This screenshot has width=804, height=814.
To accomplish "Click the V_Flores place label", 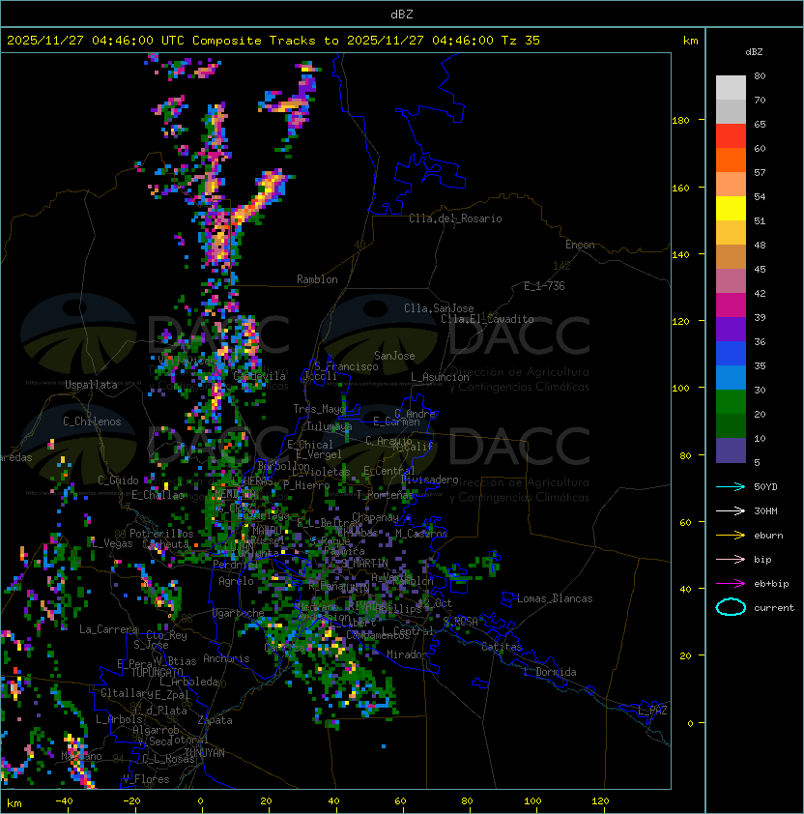I will click(x=146, y=779).
